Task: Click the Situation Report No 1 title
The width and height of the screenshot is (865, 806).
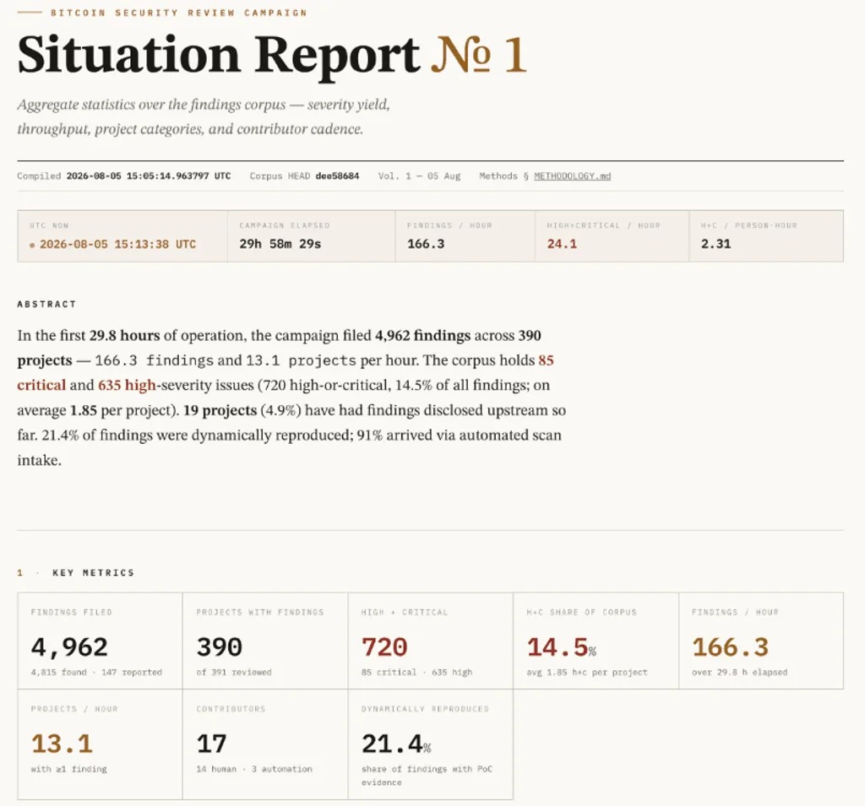Action: (272, 55)
